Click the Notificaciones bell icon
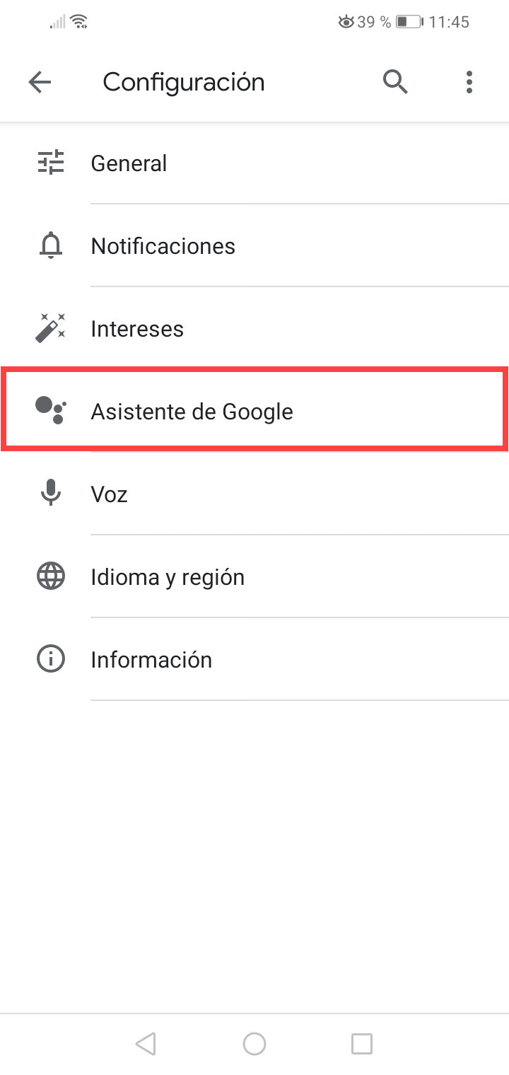Screen dimensions: 509x1075 [50, 245]
